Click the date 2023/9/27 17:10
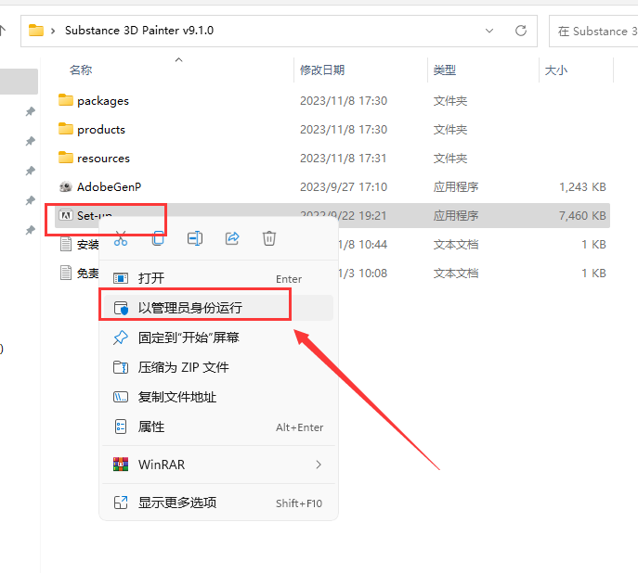This screenshot has width=638, height=573. click(344, 186)
